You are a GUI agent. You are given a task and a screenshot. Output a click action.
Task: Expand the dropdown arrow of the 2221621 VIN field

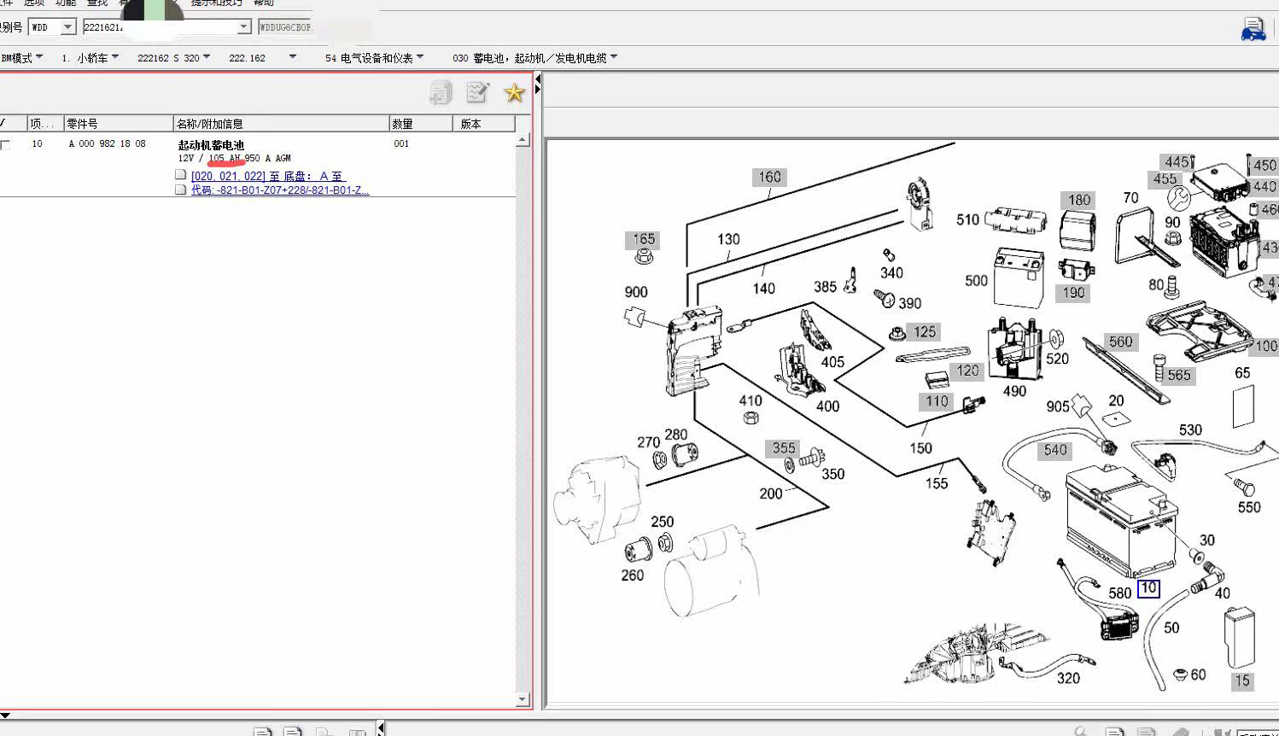[243, 27]
